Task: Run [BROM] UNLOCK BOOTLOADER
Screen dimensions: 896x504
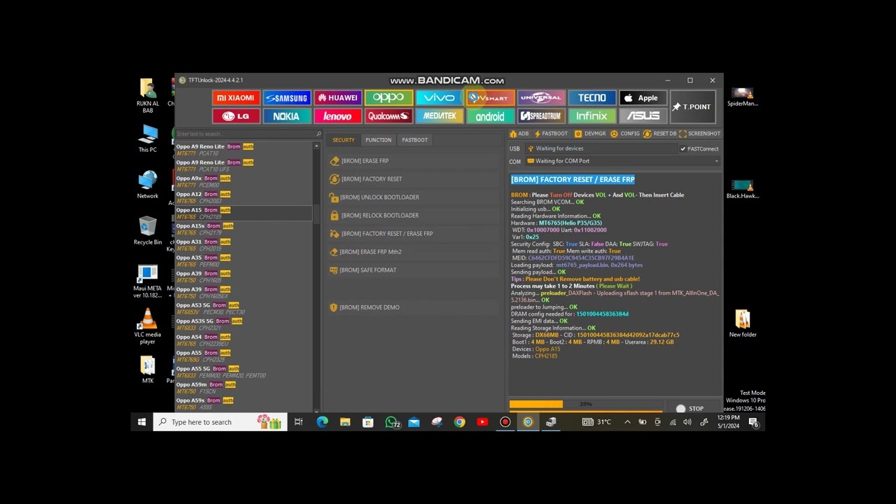Action: tap(379, 197)
